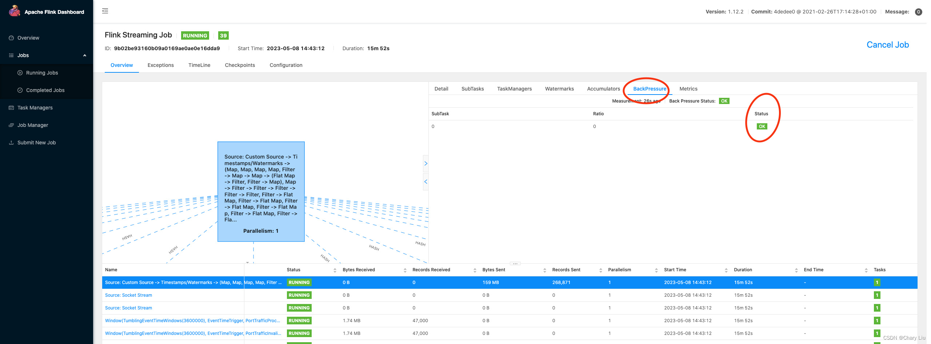Click the message count badge
The width and height of the screenshot is (931, 344).
coord(918,12)
